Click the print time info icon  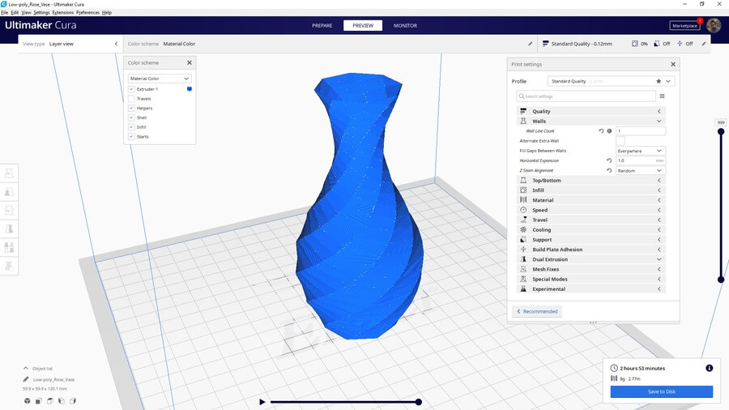tap(709, 368)
